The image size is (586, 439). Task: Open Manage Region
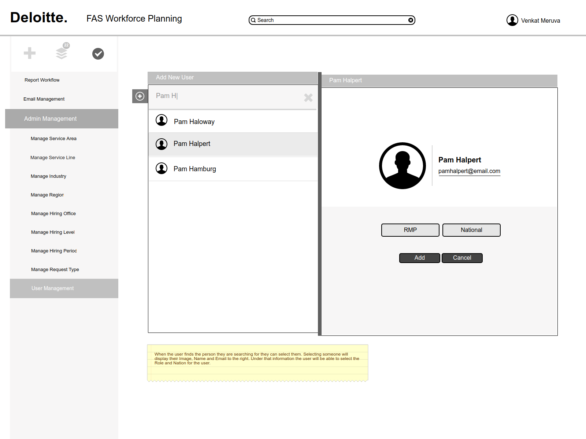pyautogui.click(x=47, y=195)
